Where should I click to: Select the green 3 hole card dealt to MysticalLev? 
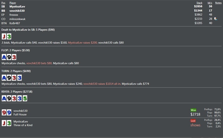click(x=9, y=36)
